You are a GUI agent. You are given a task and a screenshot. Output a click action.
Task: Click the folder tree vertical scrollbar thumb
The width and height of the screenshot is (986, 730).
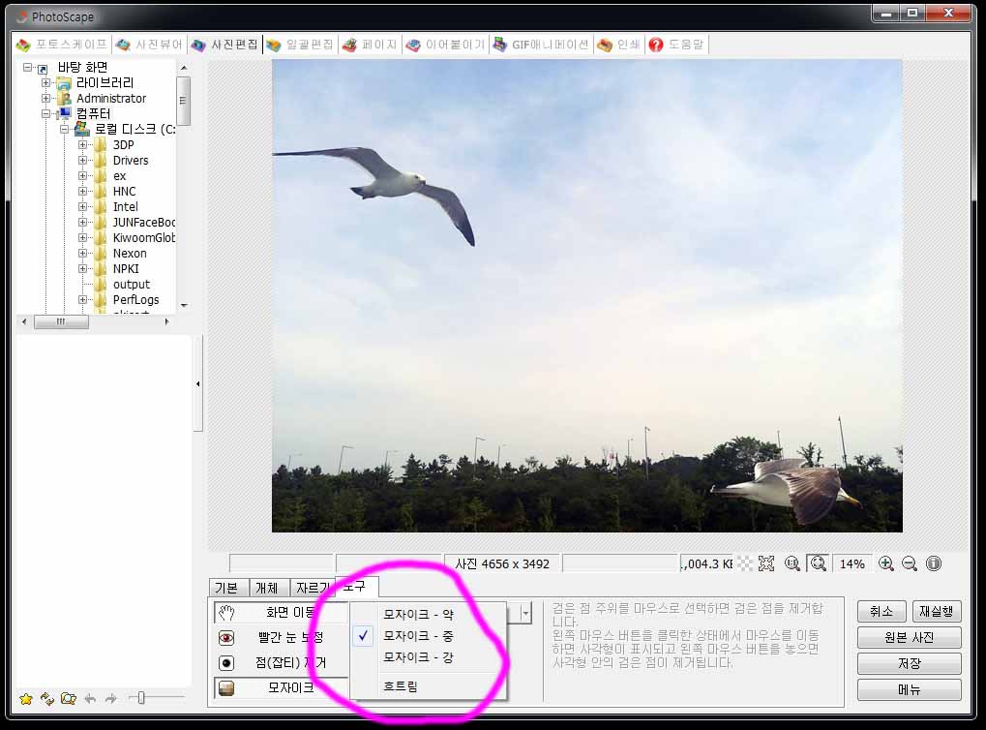pyautogui.click(x=184, y=101)
